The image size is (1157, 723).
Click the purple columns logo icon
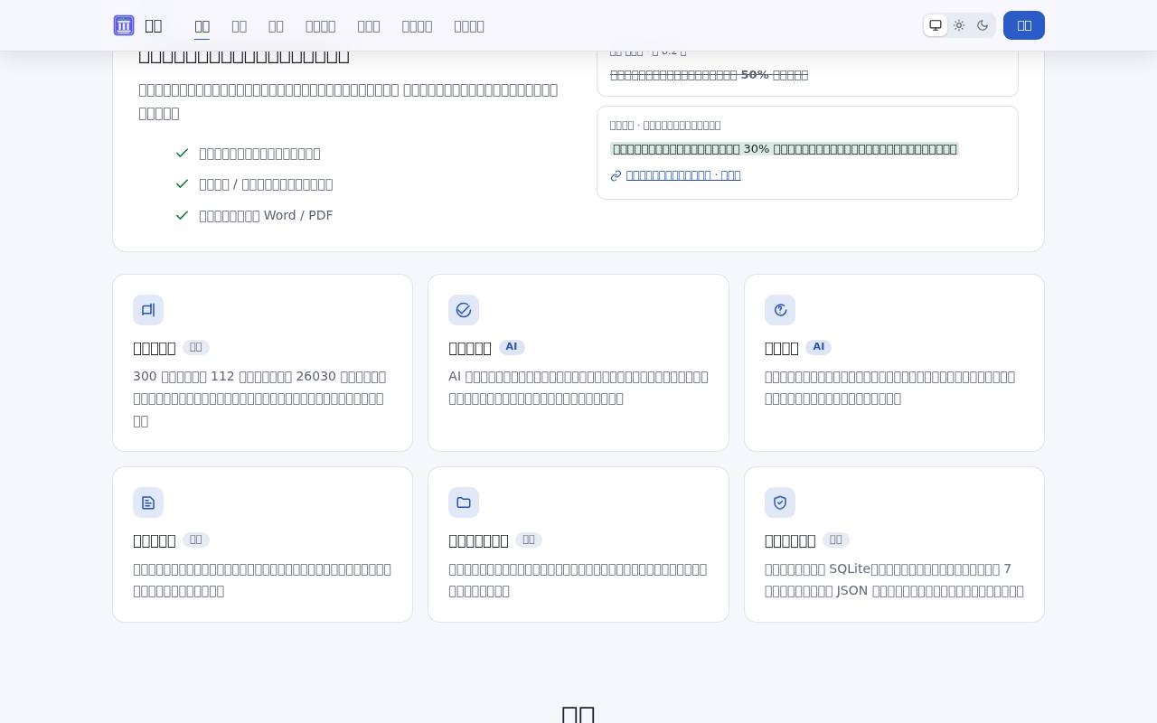[124, 25]
